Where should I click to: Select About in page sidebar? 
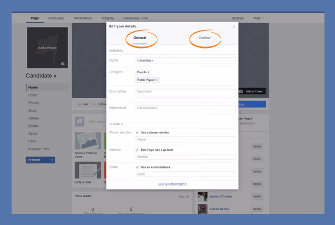(33, 133)
